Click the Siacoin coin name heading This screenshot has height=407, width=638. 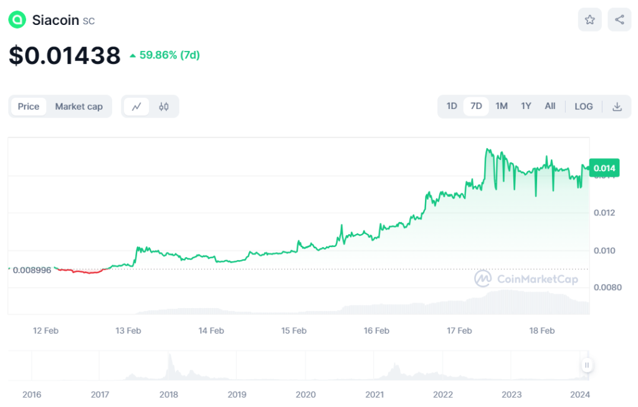coord(55,20)
